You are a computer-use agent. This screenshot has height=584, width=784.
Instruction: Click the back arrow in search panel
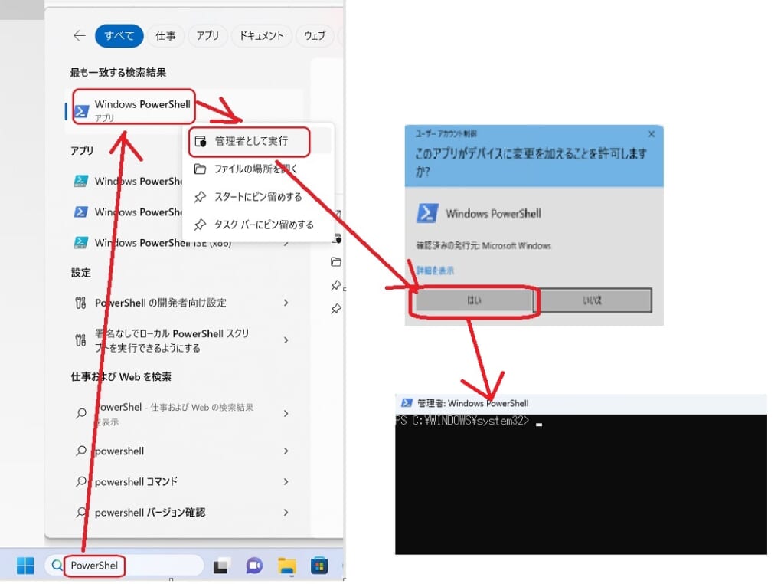click(x=79, y=36)
